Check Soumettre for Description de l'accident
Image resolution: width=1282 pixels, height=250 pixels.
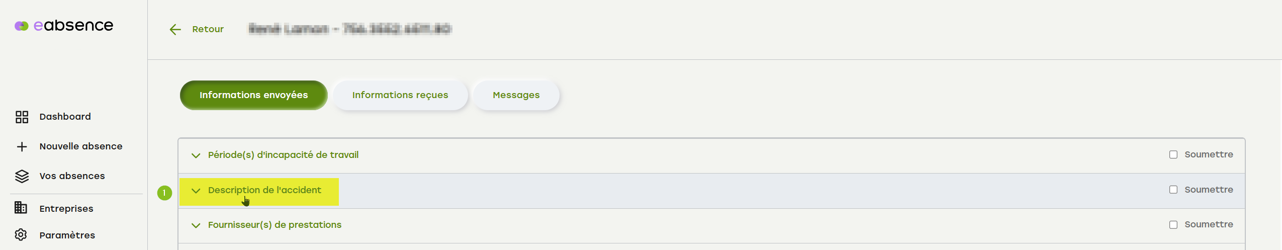click(x=1173, y=190)
